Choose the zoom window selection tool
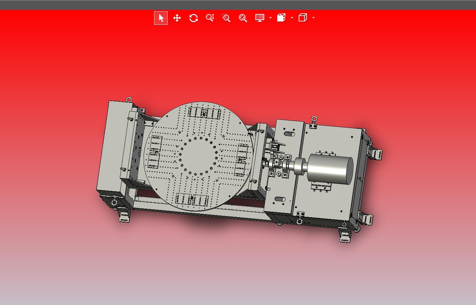This screenshot has width=476, height=305. (x=226, y=18)
